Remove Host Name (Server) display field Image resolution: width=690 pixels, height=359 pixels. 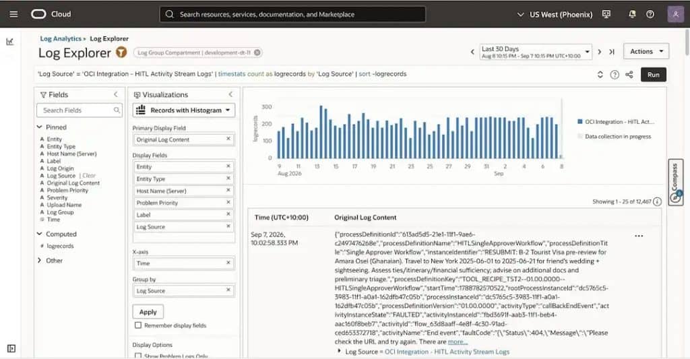coord(228,190)
